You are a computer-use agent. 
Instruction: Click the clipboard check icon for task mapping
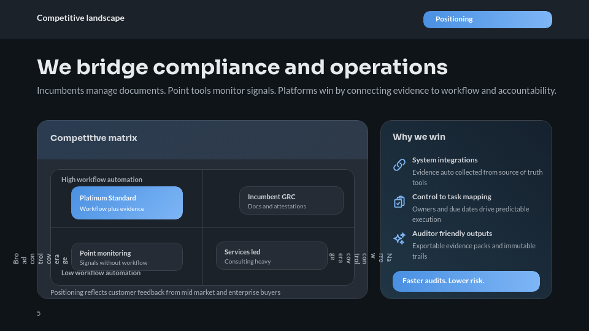399,202
